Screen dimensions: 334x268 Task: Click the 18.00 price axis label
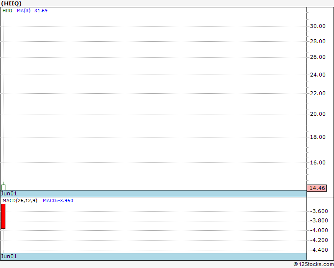[x=318, y=137]
